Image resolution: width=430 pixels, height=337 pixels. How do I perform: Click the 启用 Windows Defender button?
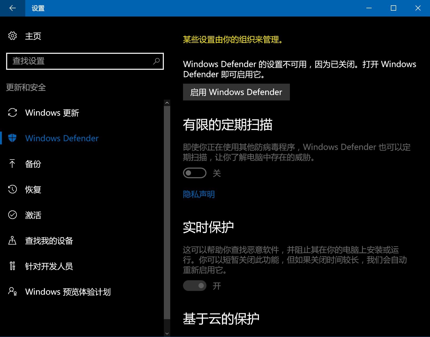pyautogui.click(x=236, y=92)
